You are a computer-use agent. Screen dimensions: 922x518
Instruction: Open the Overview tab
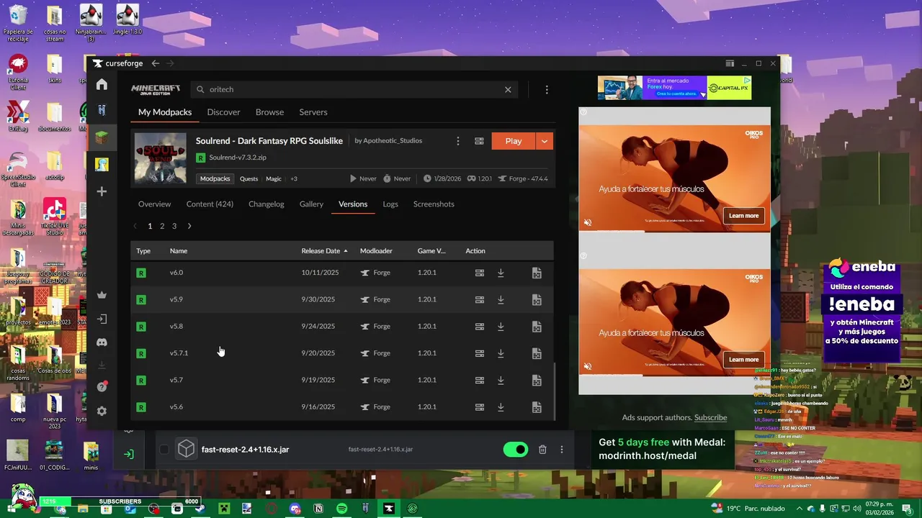155,204
